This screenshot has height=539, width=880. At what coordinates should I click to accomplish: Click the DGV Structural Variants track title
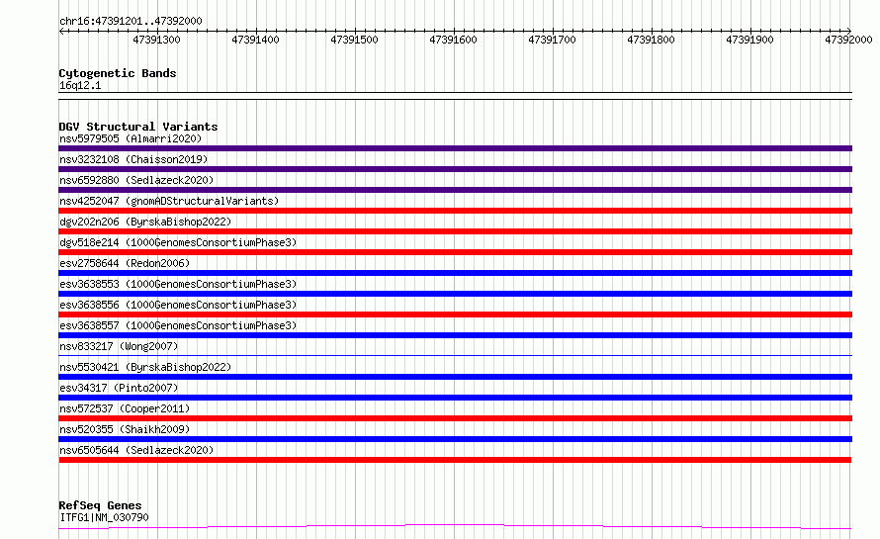(x=138, y=127)
